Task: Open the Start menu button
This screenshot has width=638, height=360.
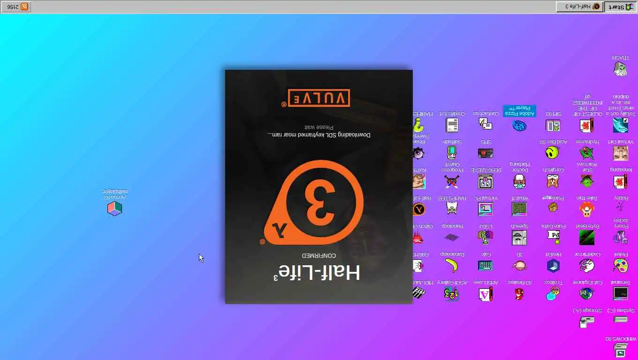Action: [x=621, y=7]
